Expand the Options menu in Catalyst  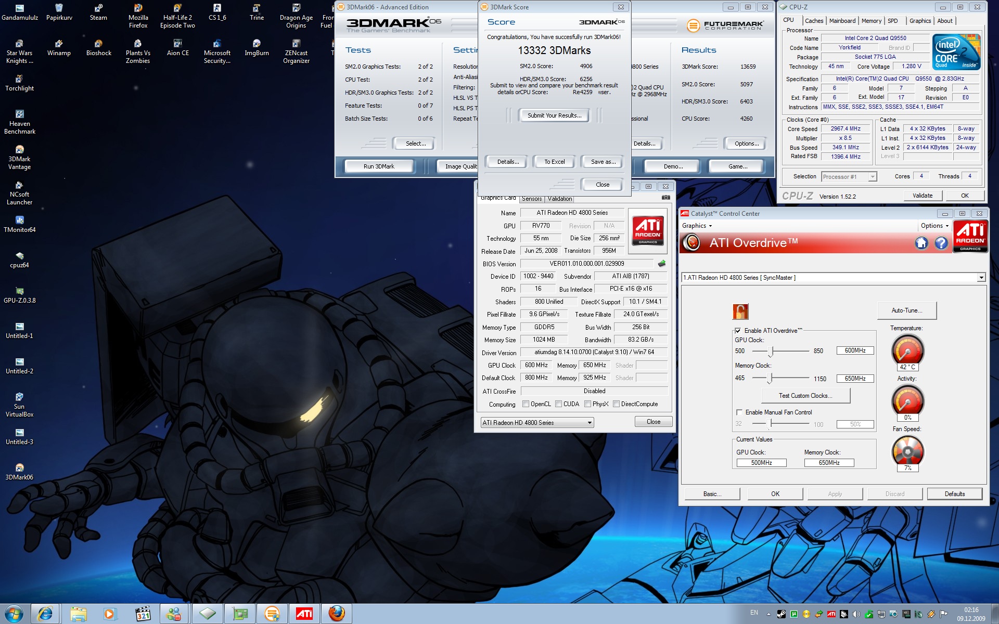[934, 226]
